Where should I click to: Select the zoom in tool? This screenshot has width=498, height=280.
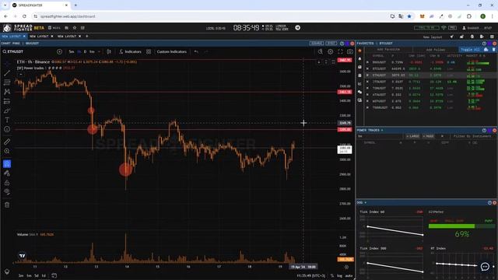[x=7, y=151]
